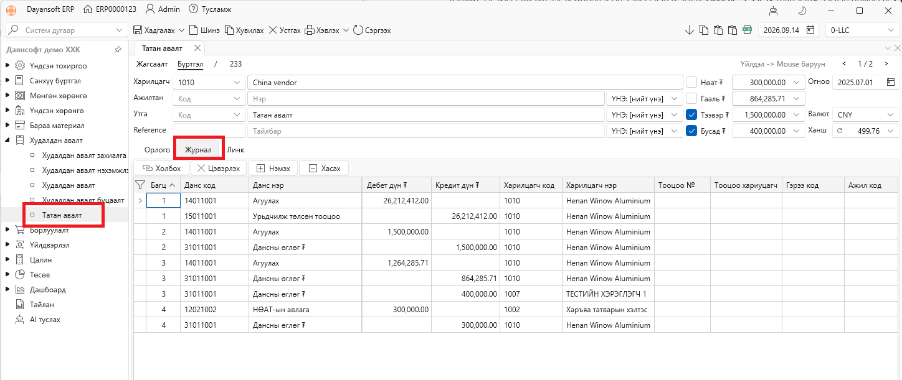
Task: Select cell ТЕСТИЙН ХЭРЭГЛЭГЧ 1
Action: (x=607, y=294)
